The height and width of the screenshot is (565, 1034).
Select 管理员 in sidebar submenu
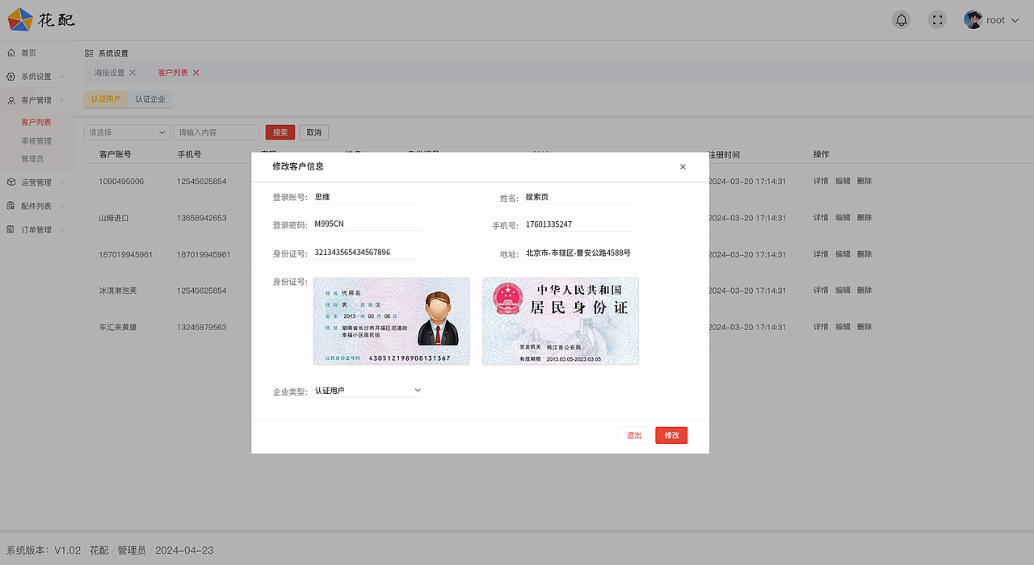(x=32, y=159)
